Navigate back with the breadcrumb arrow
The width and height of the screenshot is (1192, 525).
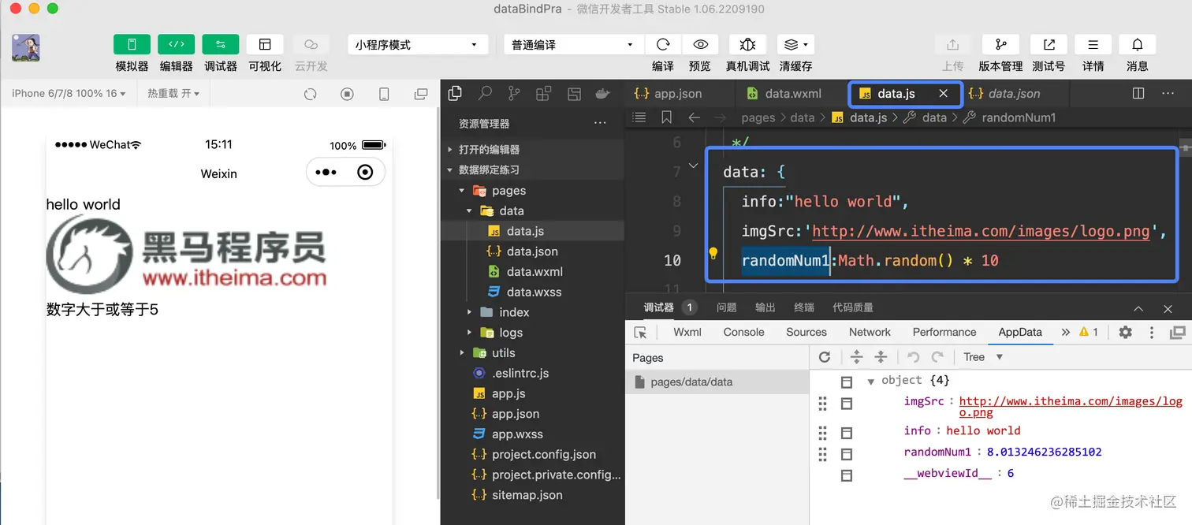[x=694, y=117]
